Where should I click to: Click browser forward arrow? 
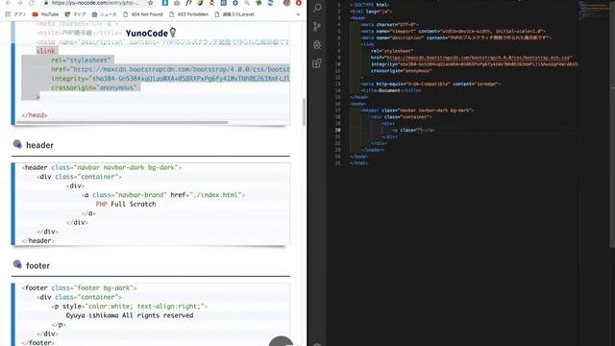click(x=19, y=3)
